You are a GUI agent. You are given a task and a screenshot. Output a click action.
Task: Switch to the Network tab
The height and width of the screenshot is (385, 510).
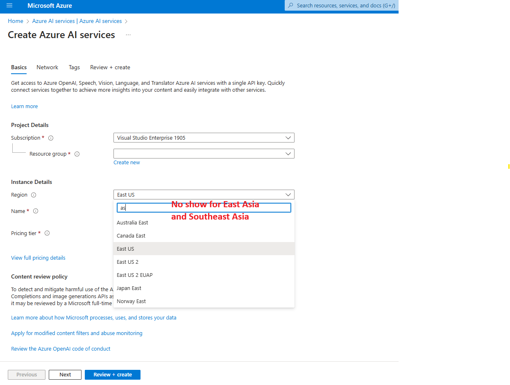[x=48, y=67]
